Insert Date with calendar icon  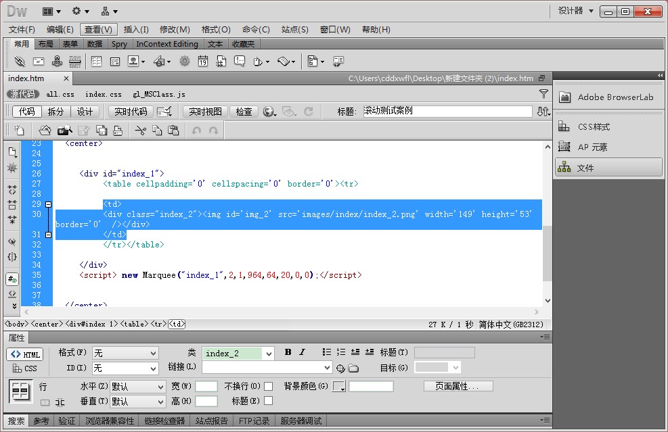tap(203, 62)
